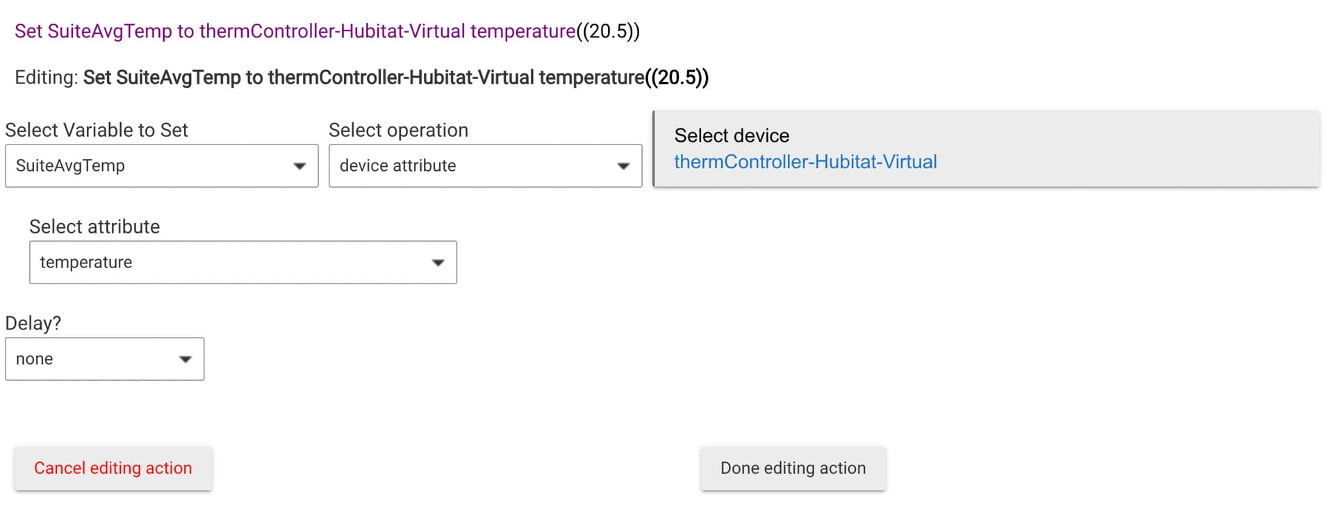
Task: Click the arrow icon beside SuiteAvgTemp
Action: (299, 166)
